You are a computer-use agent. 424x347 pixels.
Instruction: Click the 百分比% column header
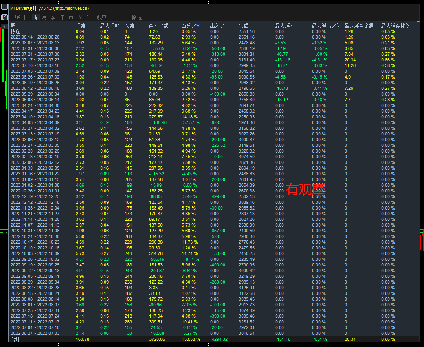click(x=191, y=26)
